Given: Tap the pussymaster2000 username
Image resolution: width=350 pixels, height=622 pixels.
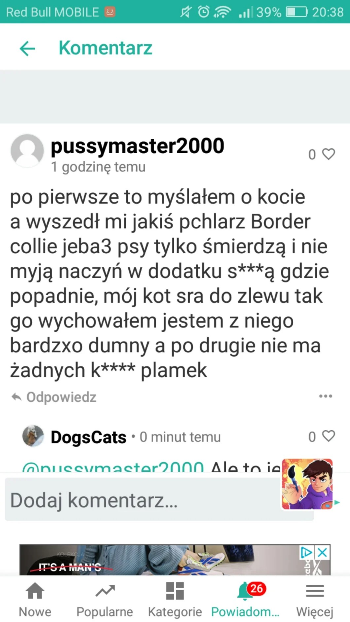Looking at the screenshot, I should coord(137,146).
